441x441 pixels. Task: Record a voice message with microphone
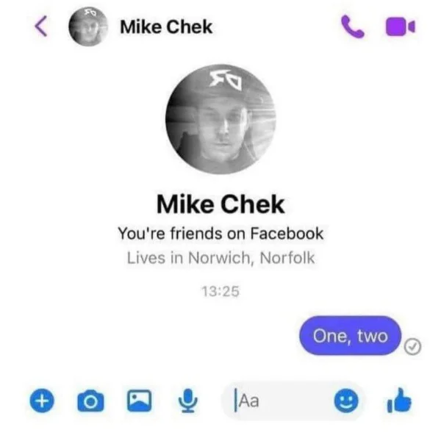coord(188,401)
